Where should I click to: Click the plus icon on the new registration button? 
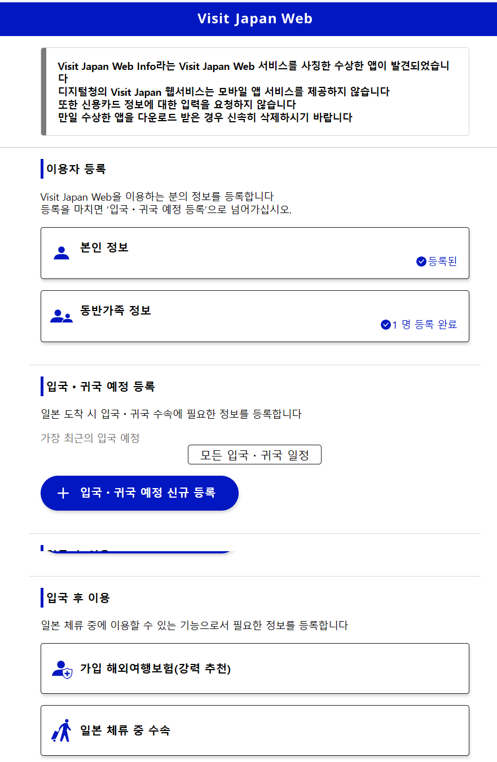(62, 493)
